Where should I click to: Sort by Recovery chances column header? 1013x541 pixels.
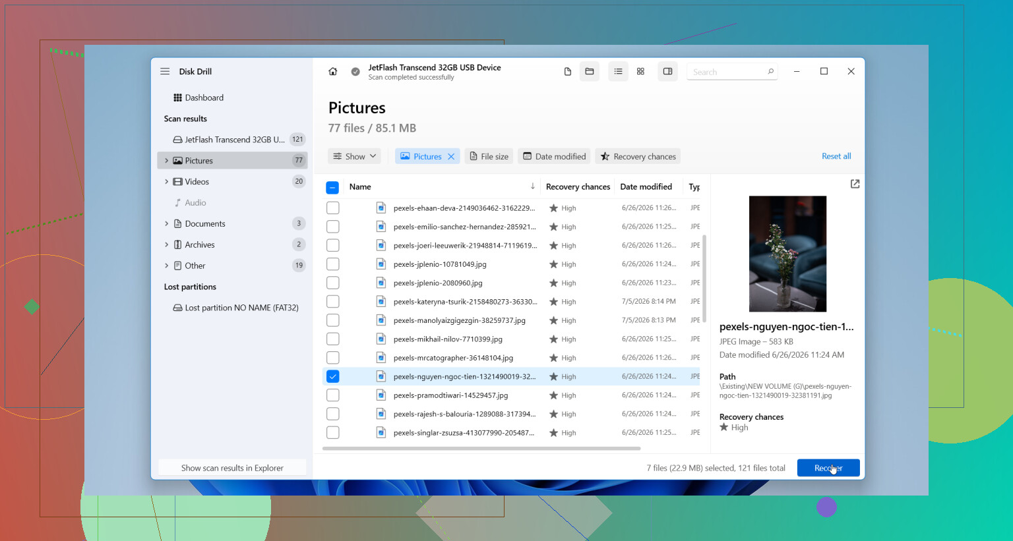[578, 186]
